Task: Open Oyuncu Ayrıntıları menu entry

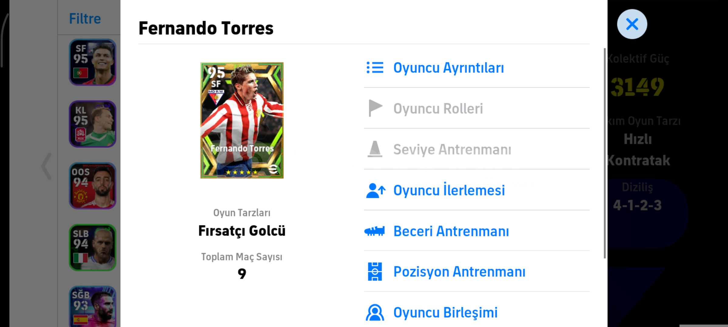Action: click(x=448, y=68)
